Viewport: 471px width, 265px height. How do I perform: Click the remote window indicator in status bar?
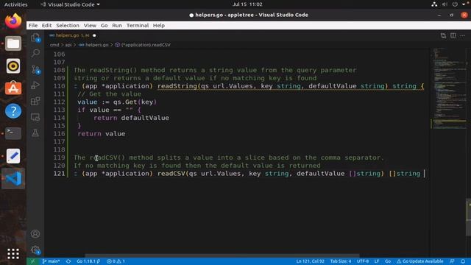point(32,261)
